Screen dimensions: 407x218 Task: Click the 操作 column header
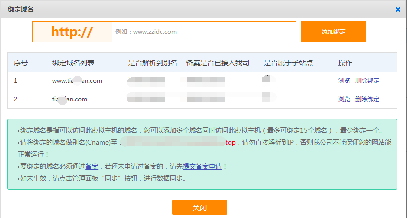click(345, 63)
